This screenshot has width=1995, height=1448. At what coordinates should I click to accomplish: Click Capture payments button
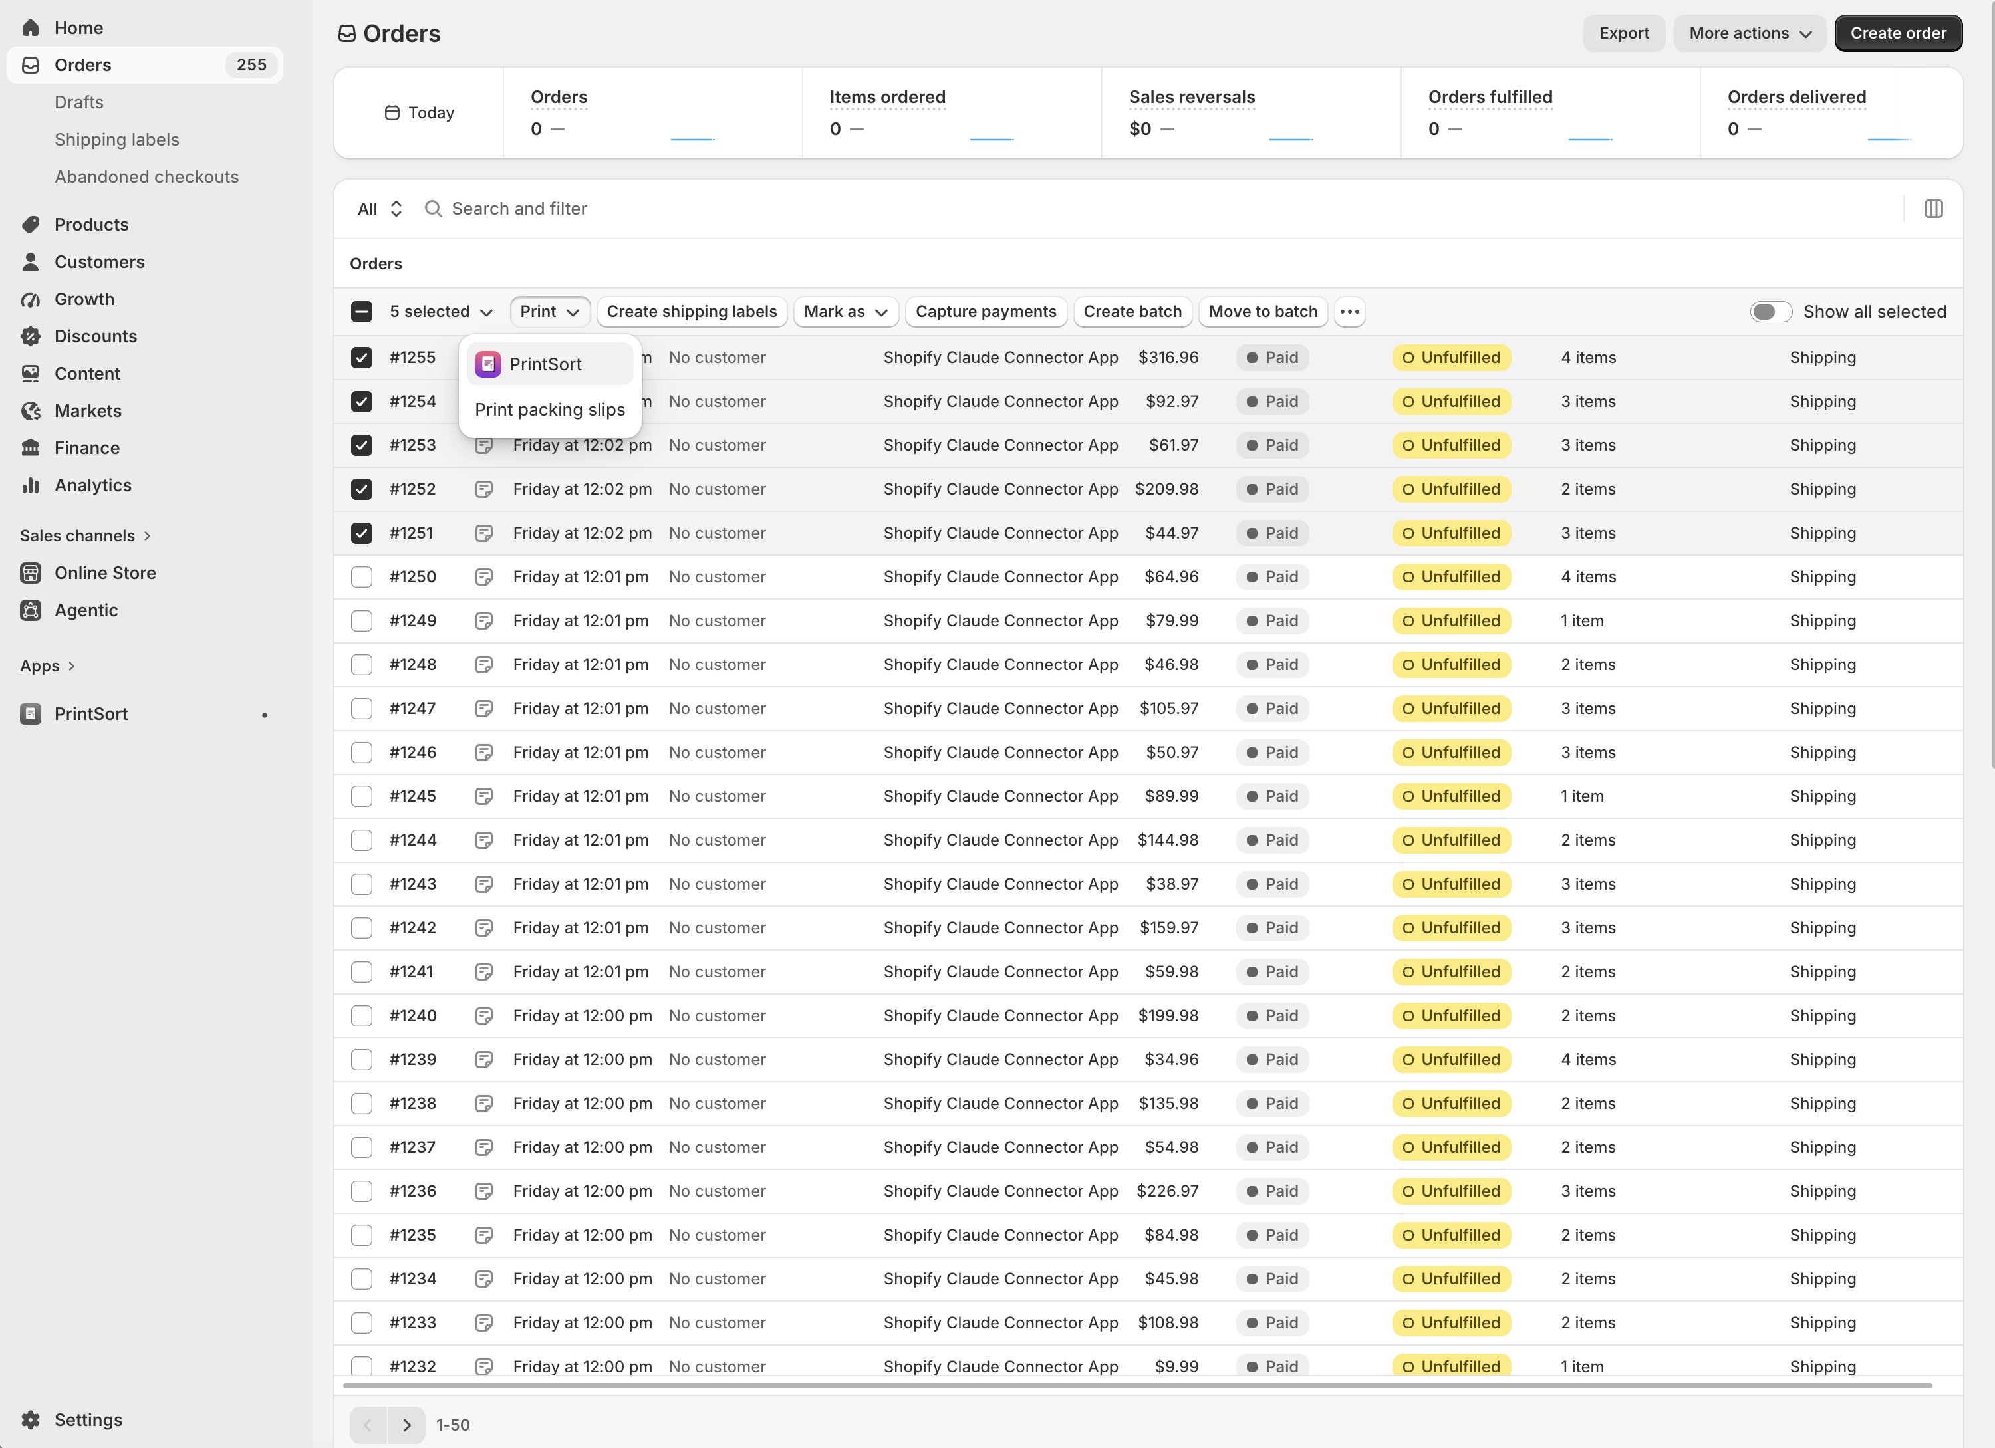coord(985,312)
